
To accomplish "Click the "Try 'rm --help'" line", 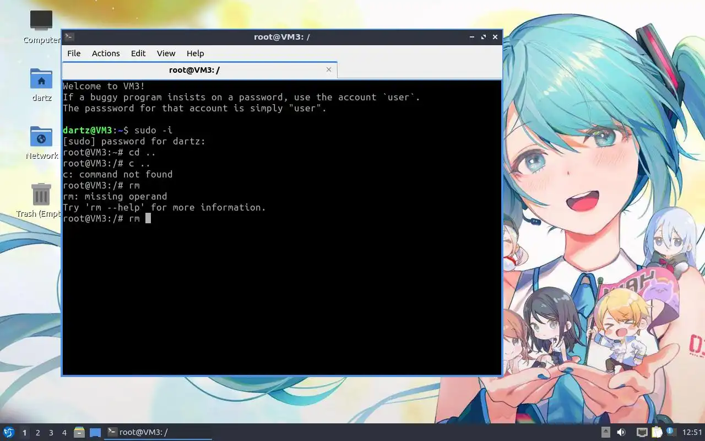I will click(165, 207).
